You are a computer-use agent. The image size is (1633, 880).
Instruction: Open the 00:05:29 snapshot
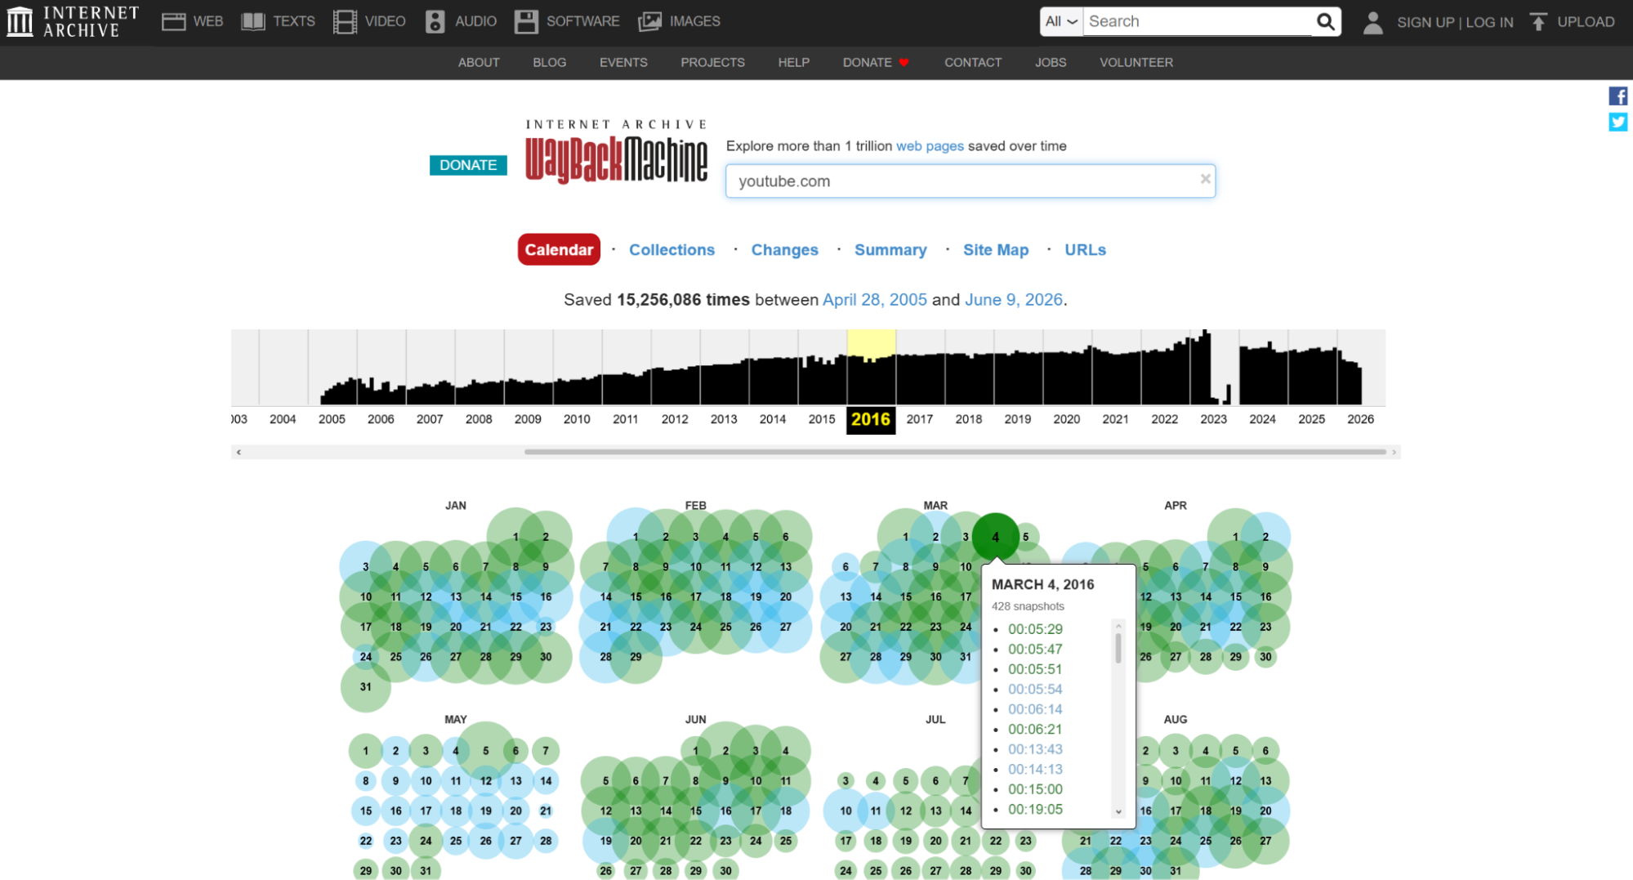(1035, 629)
